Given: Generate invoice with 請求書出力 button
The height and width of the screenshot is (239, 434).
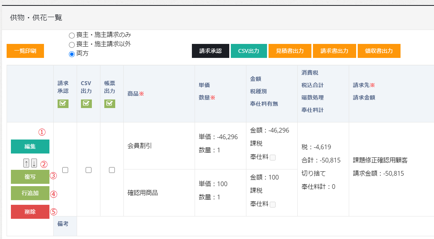Looking at the screenshot, I should [x=334, y=51].
